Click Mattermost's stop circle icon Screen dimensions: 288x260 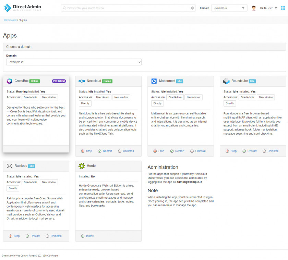pyautogui.click(x=155, y=151)
